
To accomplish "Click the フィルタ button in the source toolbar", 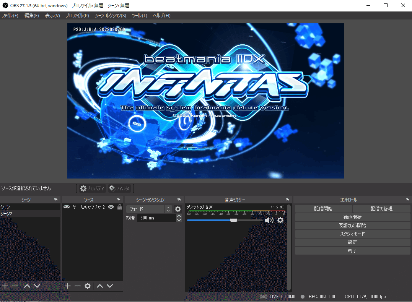I will pyautogui.click(x=119, y=188).
